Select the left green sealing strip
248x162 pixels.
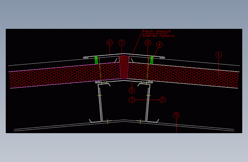click(x=96, y=59)
